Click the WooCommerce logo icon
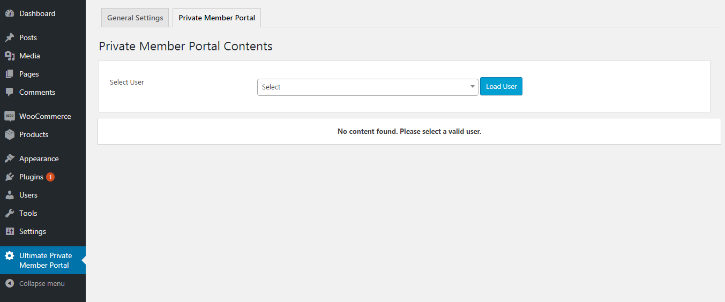This screenshot has width=725, height=302. [x=10, y=116]
